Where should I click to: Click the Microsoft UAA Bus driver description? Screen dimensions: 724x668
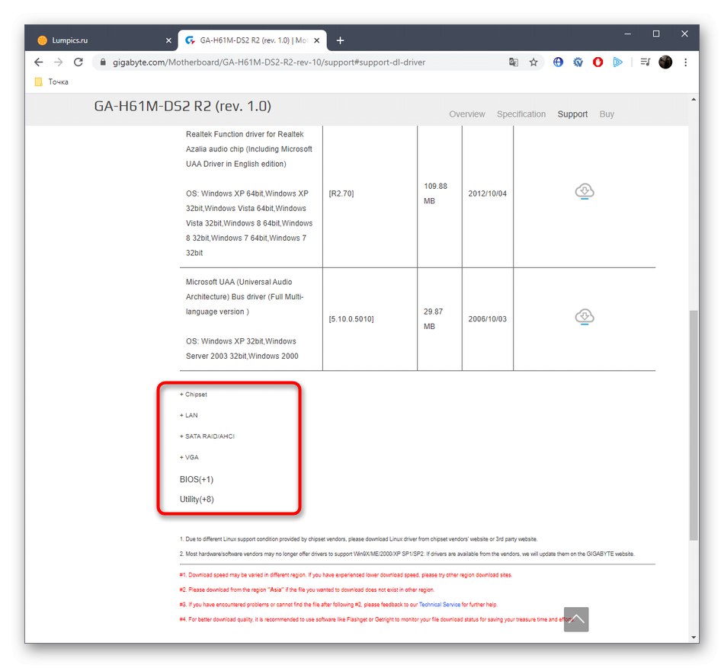[x=245, y=296]
